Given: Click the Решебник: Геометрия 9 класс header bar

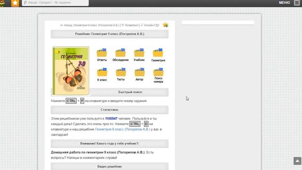Looking at the screenshot, I should coord(109,34).
